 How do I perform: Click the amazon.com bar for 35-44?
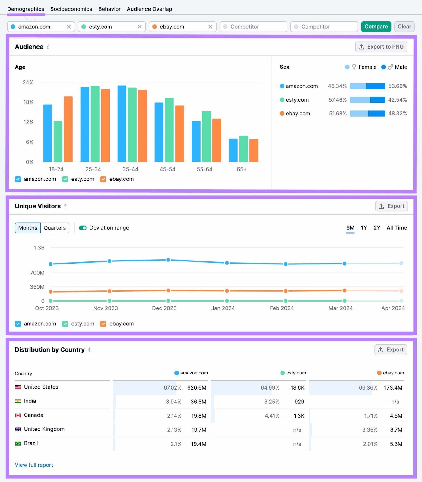[x=122, y=124]
